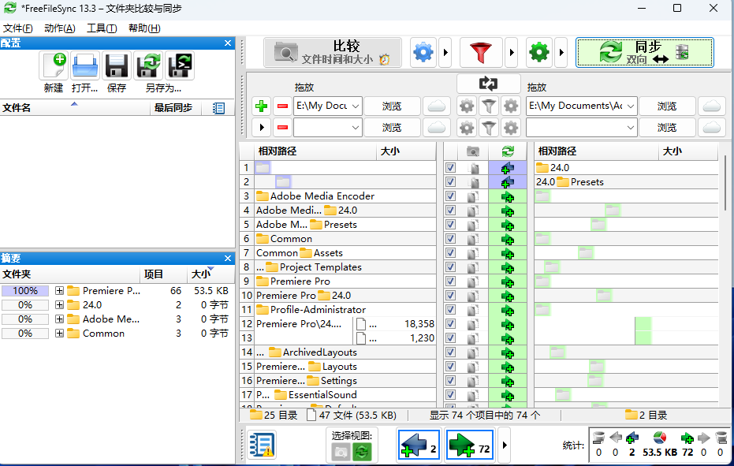
Task: Start comparison with the 比较 button
Action: (x=333, y=53)
